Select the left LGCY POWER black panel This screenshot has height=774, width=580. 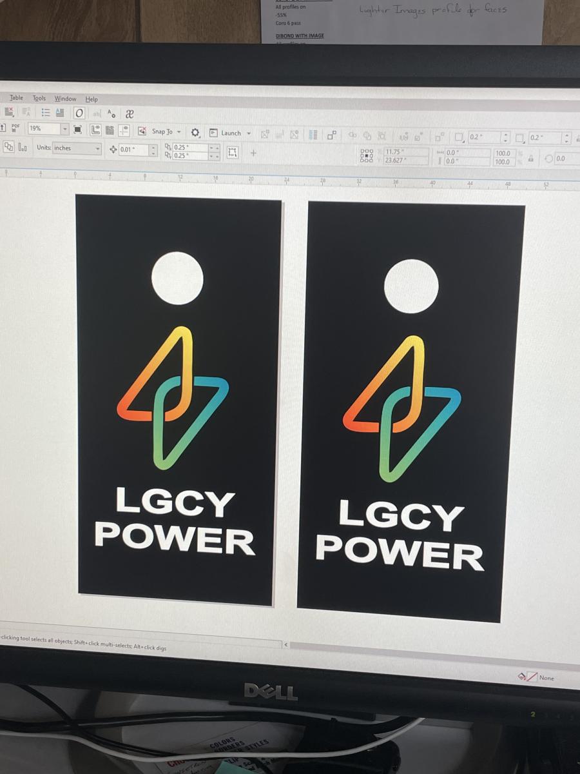point(179,399)
